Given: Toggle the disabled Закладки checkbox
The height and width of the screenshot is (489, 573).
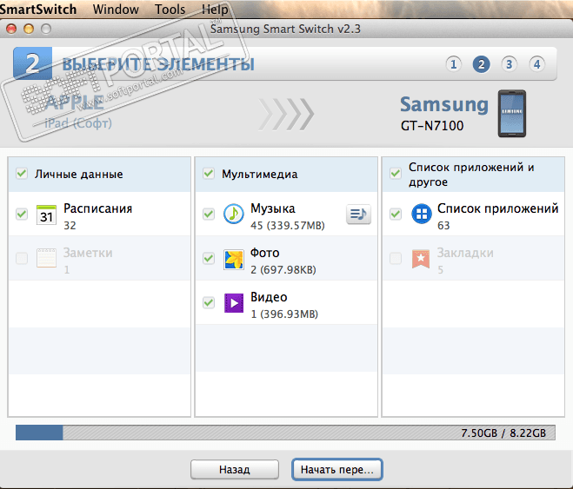Looking at the screenshot, I should click(x=396, y=258).
